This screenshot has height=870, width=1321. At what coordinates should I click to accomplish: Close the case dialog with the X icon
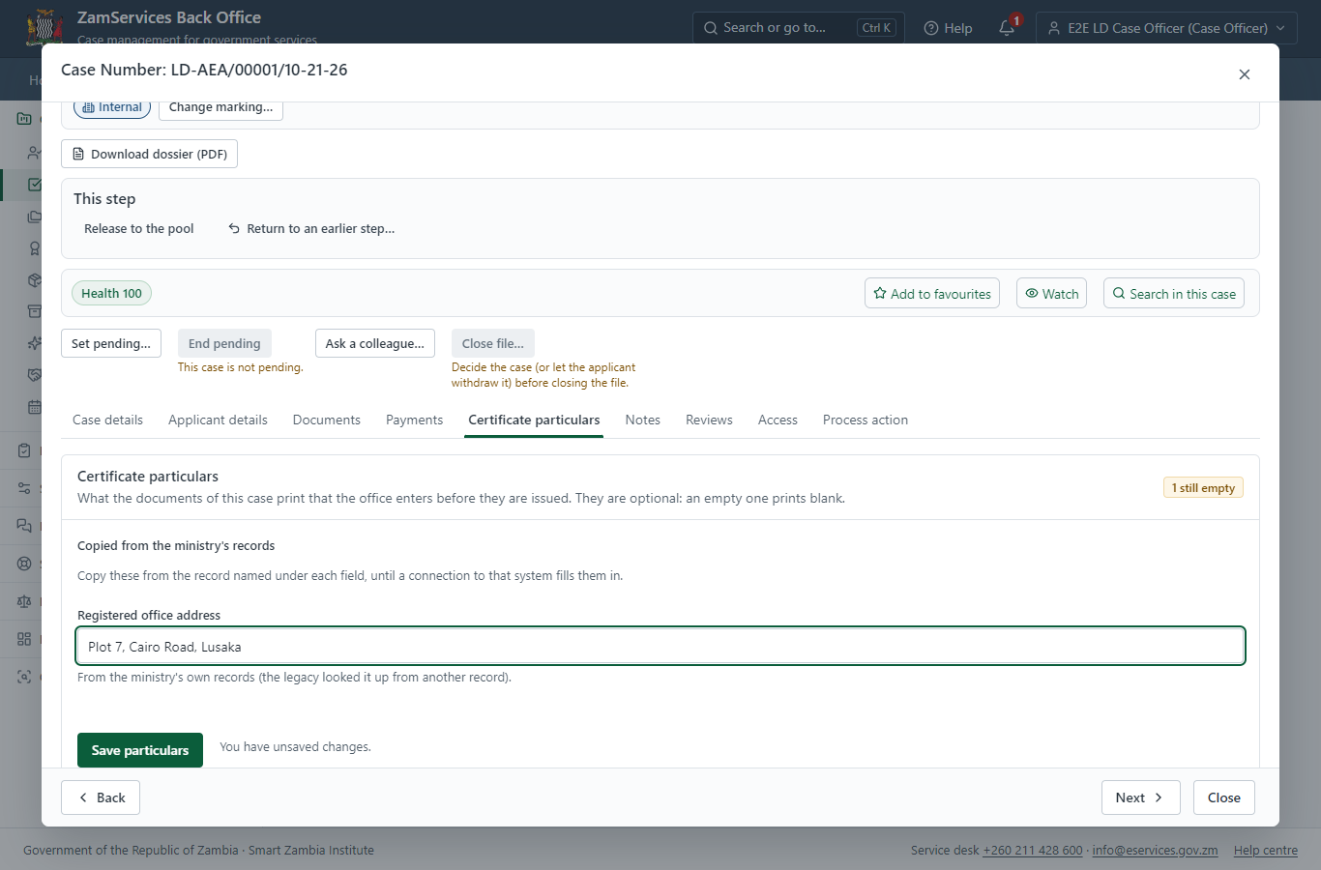click(x=1245, y=74)
